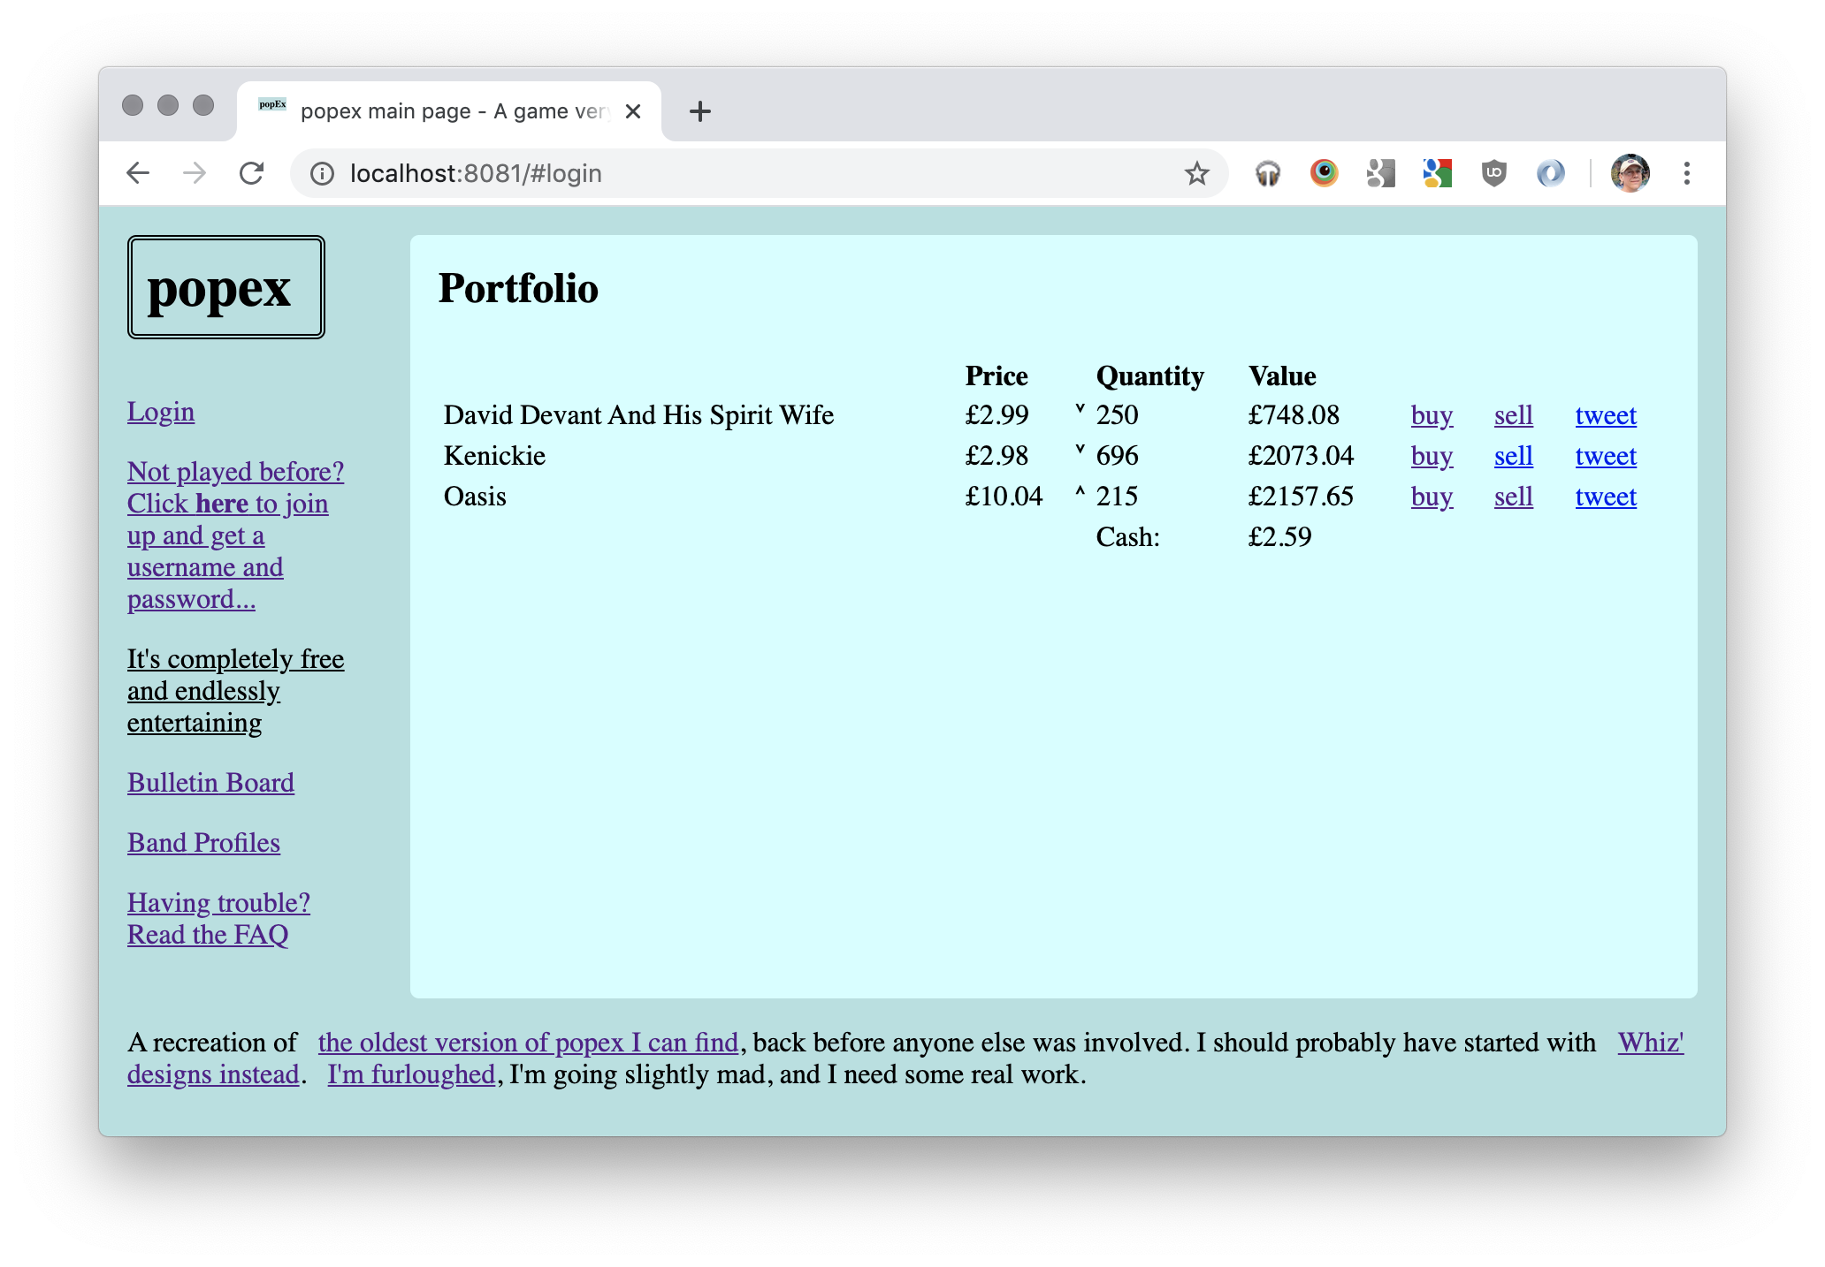
Task: Reload the current page
Action: (252, 173)
